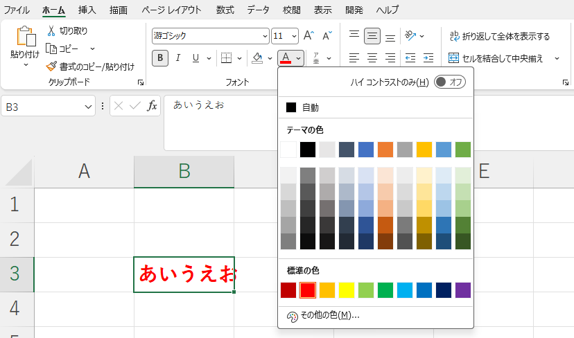Click the Insert Function fx icon

(152, 106)
